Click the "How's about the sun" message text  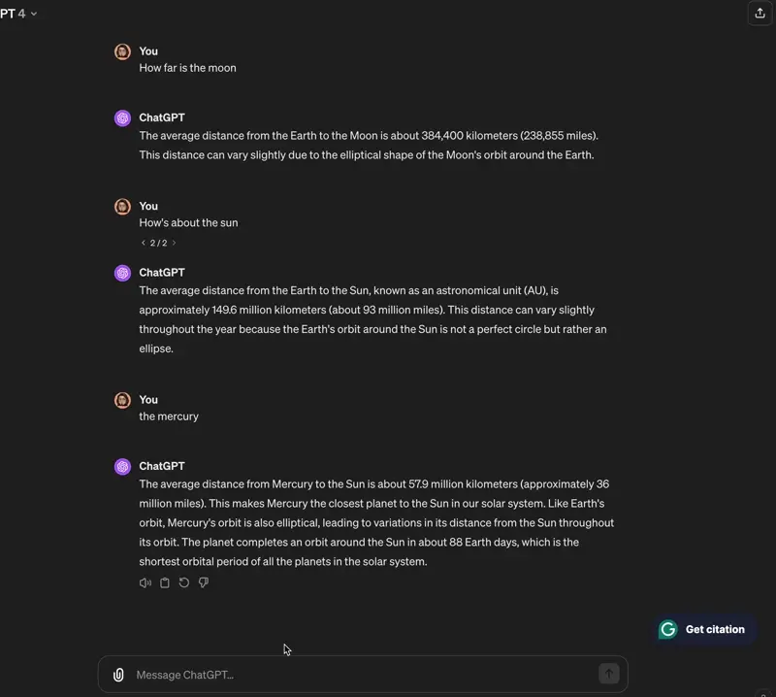[x=188, y=223]
